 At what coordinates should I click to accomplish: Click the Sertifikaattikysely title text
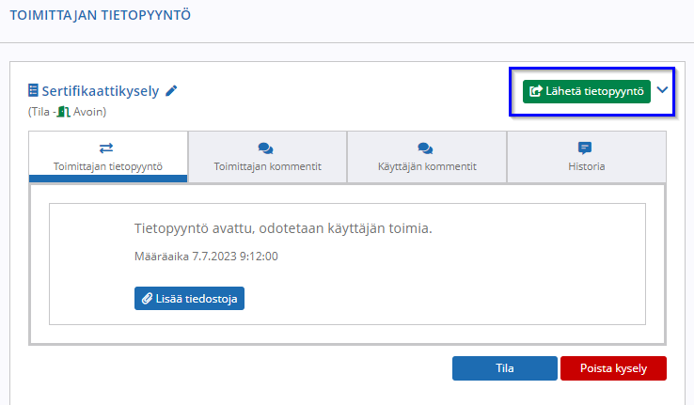point(100,91)
